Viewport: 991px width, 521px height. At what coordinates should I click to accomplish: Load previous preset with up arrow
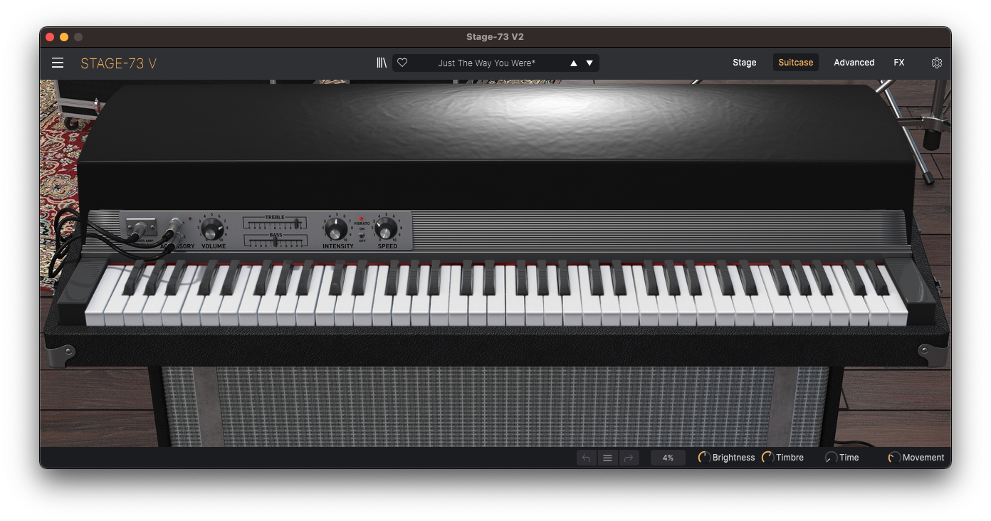click(573, 63)
